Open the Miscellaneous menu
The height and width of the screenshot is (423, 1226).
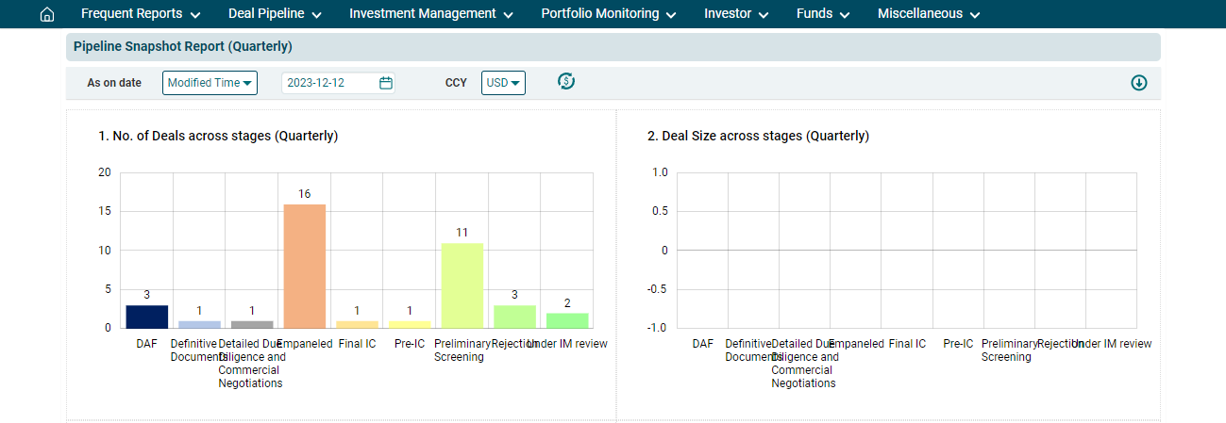929,14
